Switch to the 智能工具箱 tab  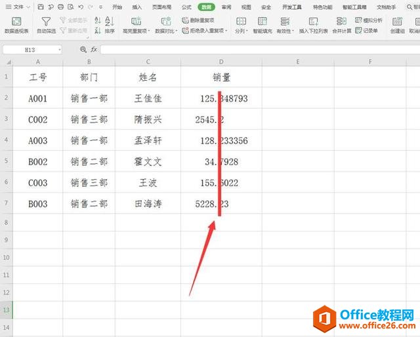(x=354, y=7)
